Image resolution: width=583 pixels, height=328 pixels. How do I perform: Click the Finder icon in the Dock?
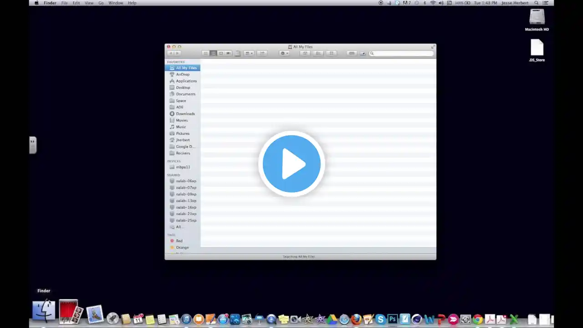[44, 311]
